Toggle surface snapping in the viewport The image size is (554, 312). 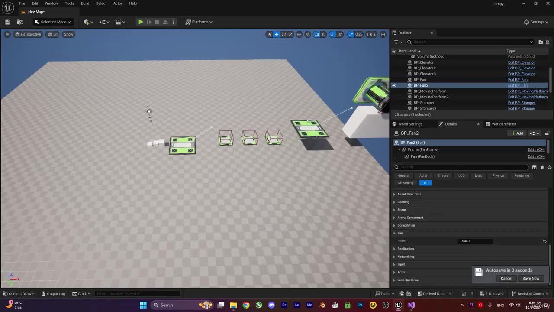point(308,34)
